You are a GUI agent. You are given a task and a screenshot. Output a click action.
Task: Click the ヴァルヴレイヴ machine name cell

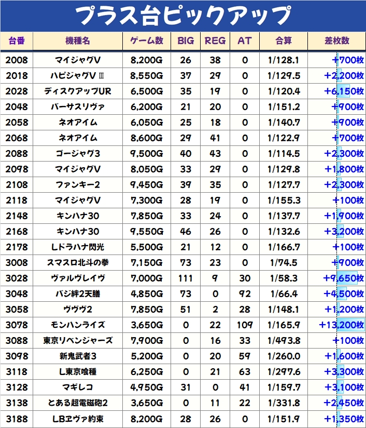click(x=78, y=278)
